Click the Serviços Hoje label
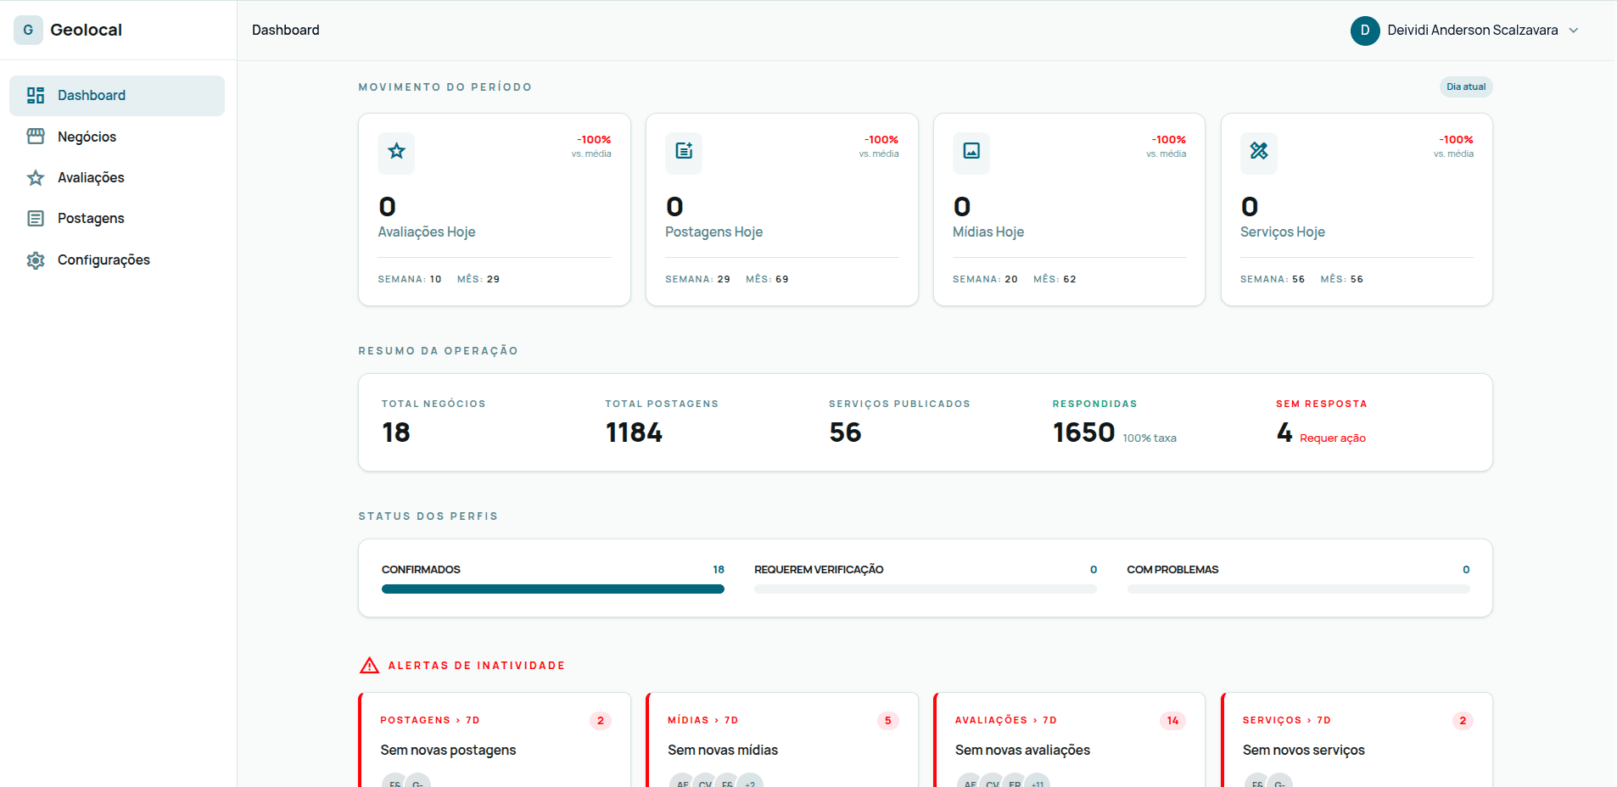Viewport: 1617px width, 787px height. pos(1283,232)
